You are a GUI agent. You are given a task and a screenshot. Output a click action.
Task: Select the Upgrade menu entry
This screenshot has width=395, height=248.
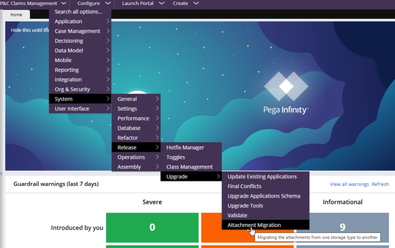pyautogui.click(x=191, y=177)
